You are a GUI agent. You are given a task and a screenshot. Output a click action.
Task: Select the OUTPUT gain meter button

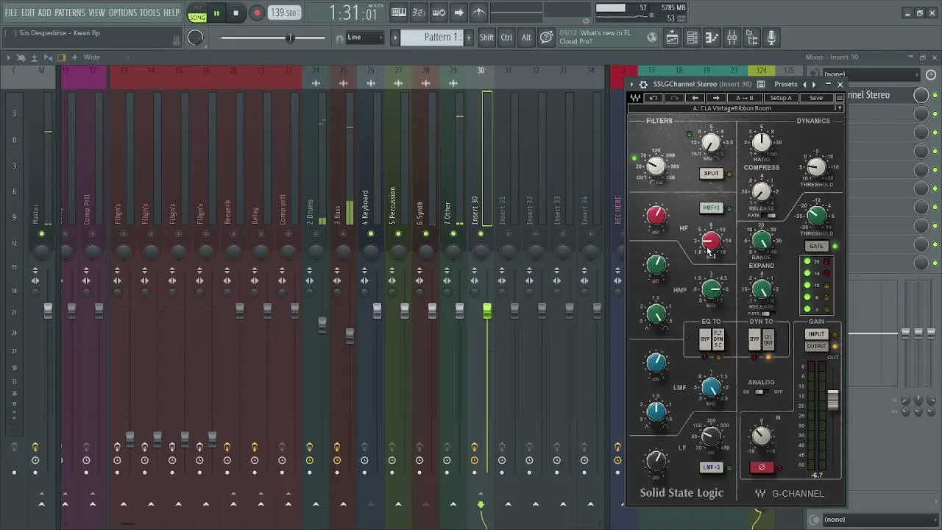pos(816,346)
